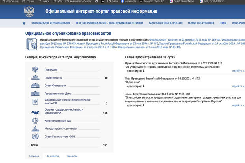Click the Правительство building icon
Screen dimensions: 245x163
[35, 77]
